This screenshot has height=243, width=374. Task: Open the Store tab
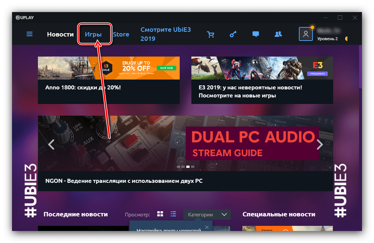coord(121,34)
